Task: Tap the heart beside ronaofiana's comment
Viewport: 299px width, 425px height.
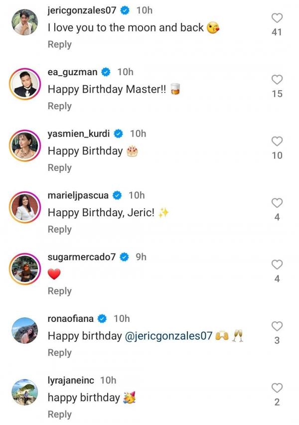Action: [277, 326]
